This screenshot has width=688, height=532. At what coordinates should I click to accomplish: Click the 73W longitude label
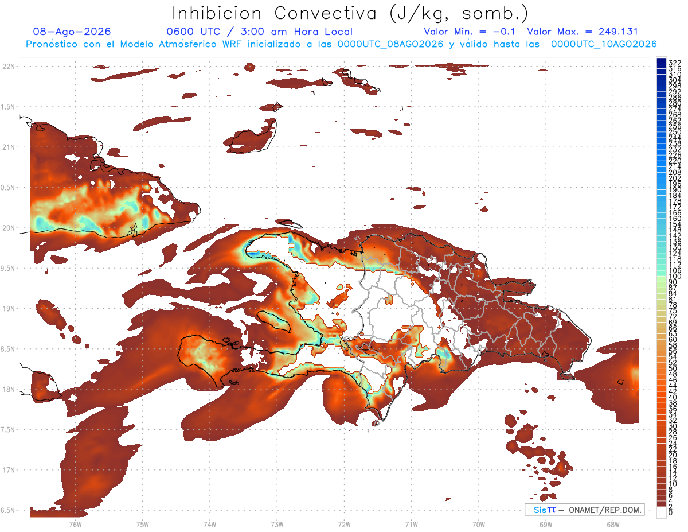click(x=277, y=524)
